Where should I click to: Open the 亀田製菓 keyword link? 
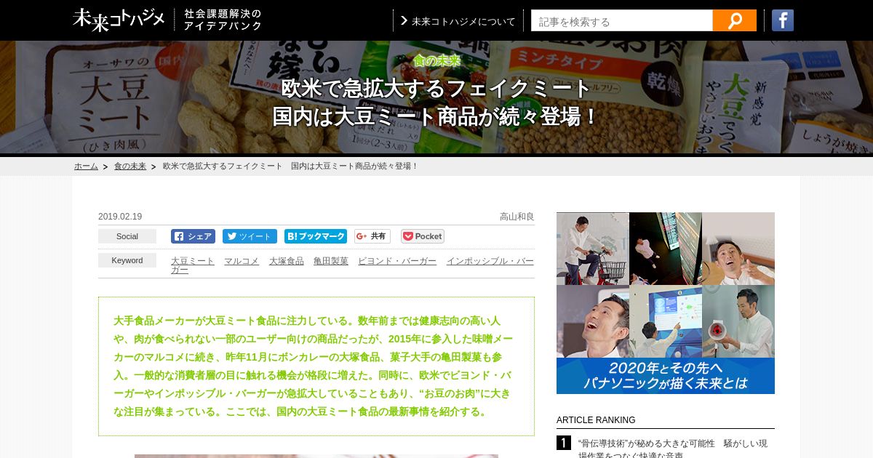[x=331, y=261]
